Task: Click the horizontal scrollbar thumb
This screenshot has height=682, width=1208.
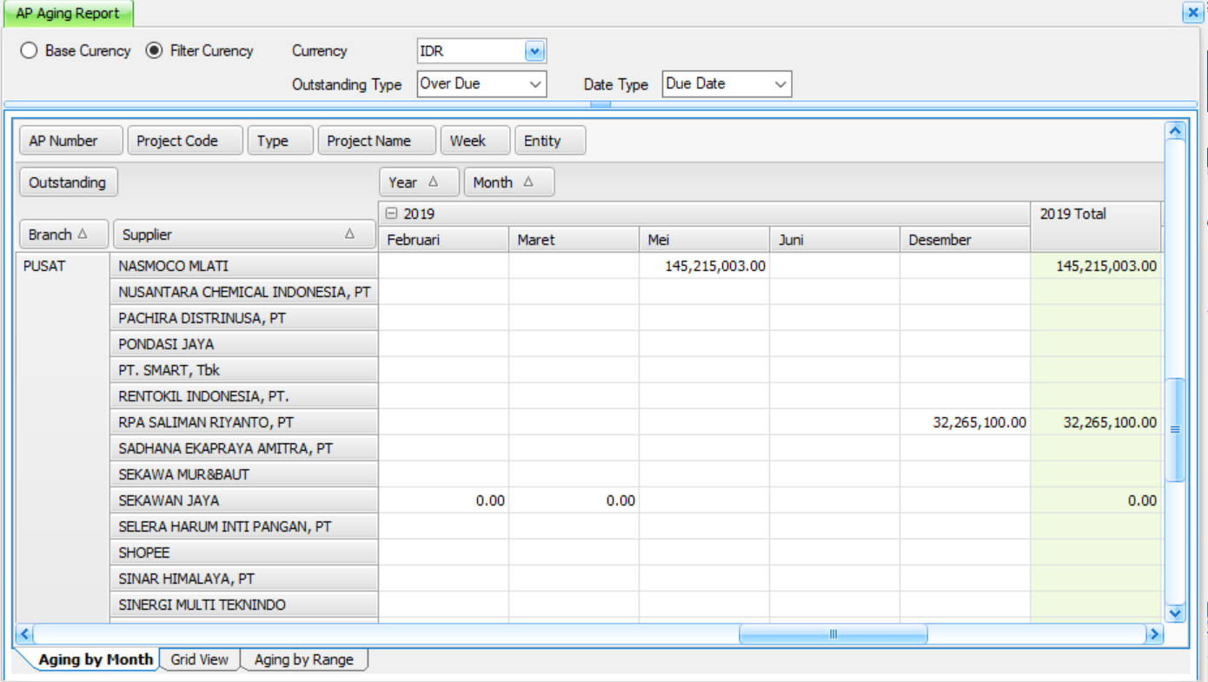Action: point(833,634)
